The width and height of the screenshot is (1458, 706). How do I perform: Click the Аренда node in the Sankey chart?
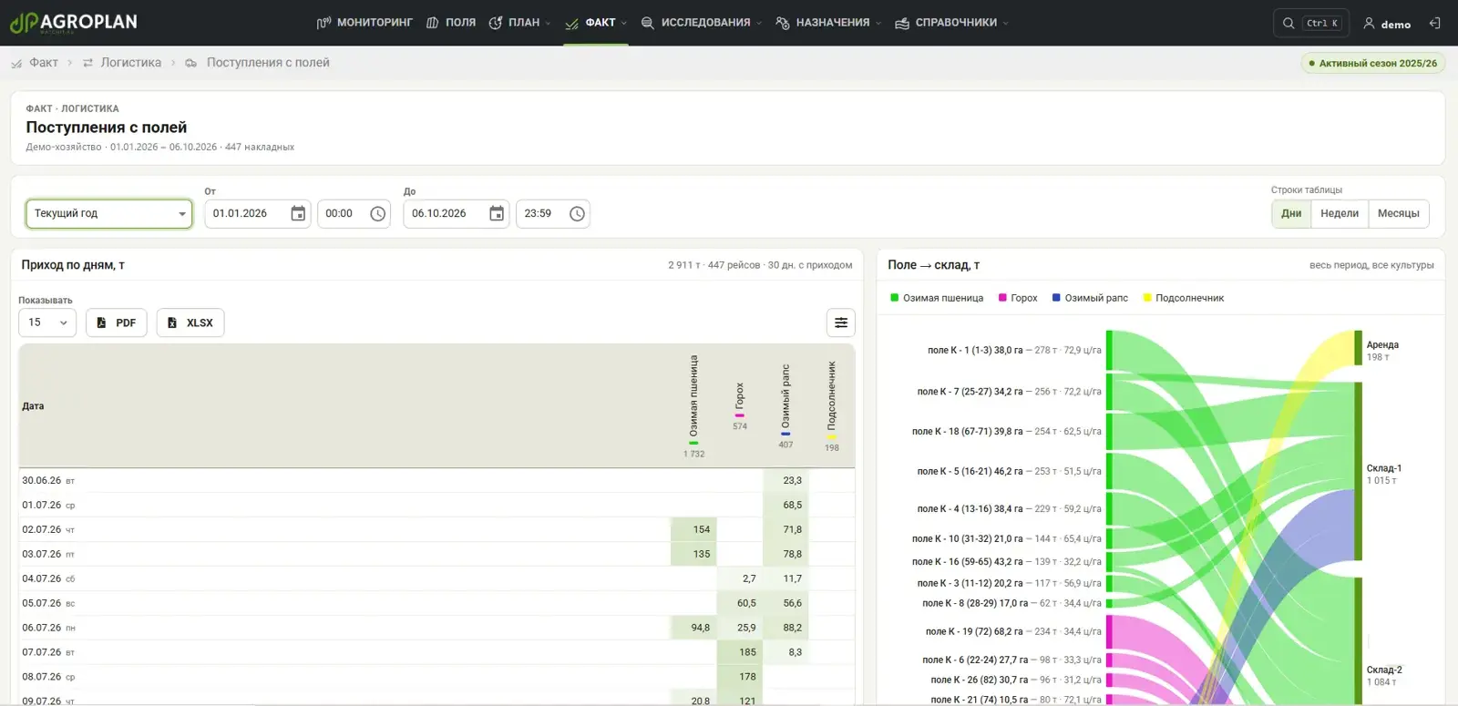pyautogui.click(x=1359, y=349)
